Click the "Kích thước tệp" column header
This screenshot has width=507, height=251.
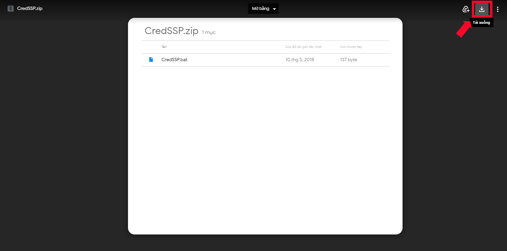coord(351,47)
